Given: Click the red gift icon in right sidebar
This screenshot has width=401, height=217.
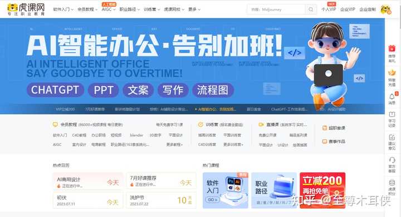Looking at the screenshot, I should point(392,48).
